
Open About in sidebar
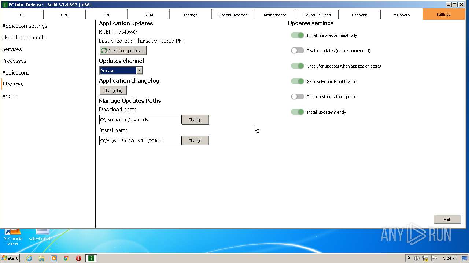point(10,96)
